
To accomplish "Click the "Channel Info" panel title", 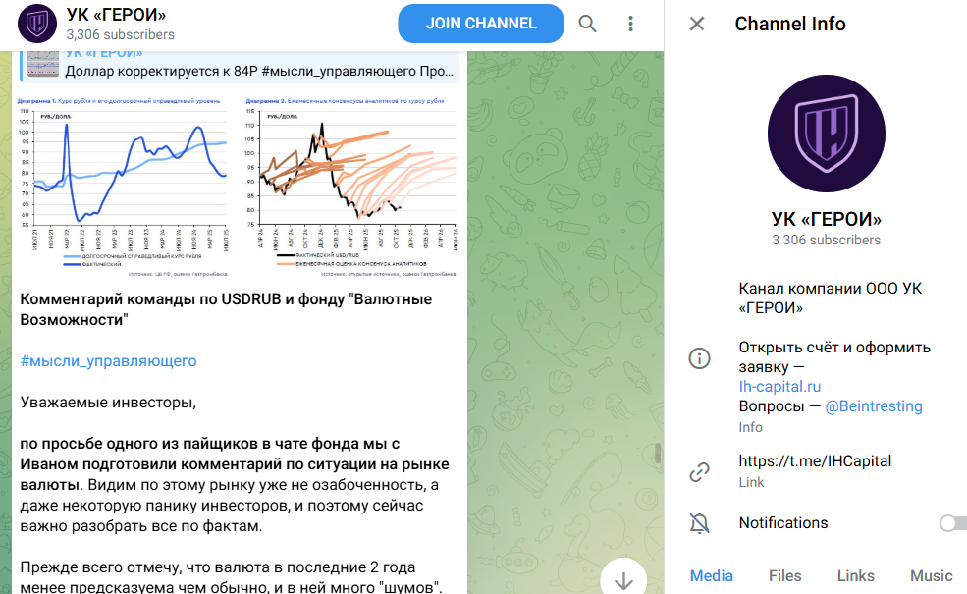I will pyautogui.click(x=790, y=24).
